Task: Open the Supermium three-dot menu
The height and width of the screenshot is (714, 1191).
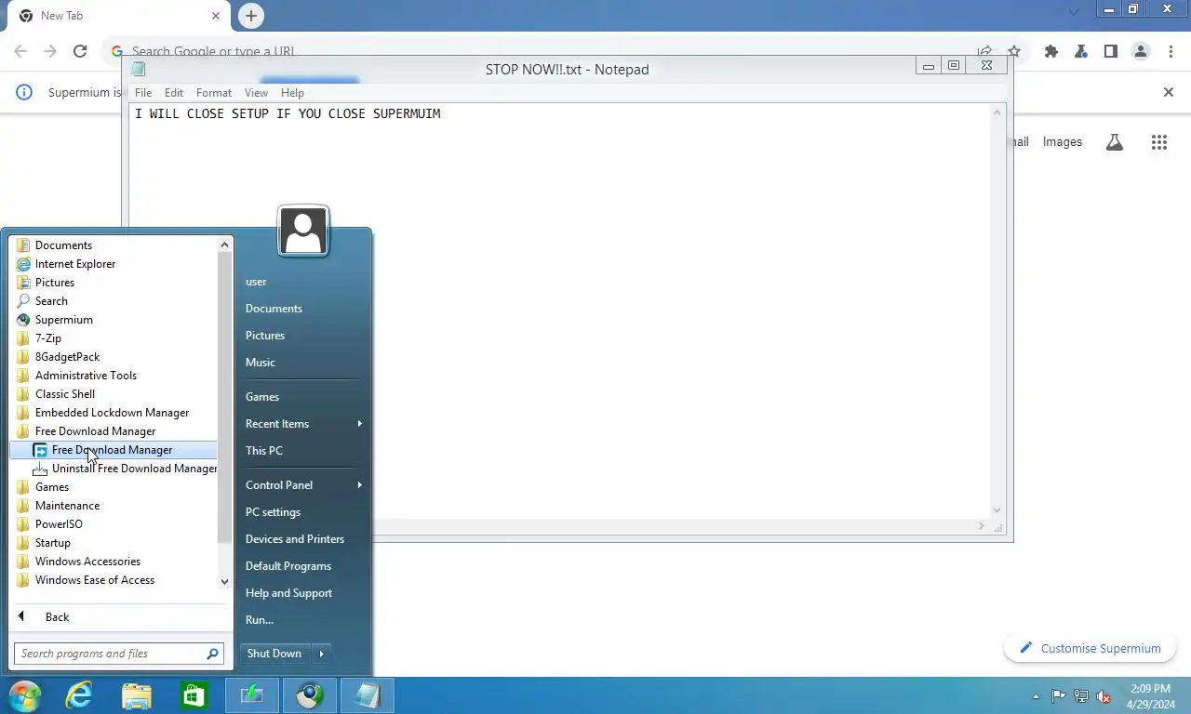Action: (x=1171, y=52)
